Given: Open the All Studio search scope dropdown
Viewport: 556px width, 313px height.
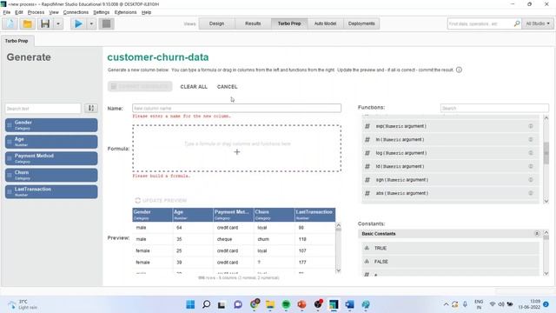Looking at the screenshot, I should click(x=538, y=23).
